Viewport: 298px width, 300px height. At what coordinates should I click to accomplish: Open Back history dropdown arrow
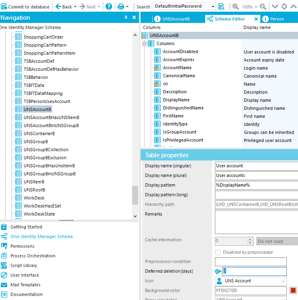(x=75, y=7)
